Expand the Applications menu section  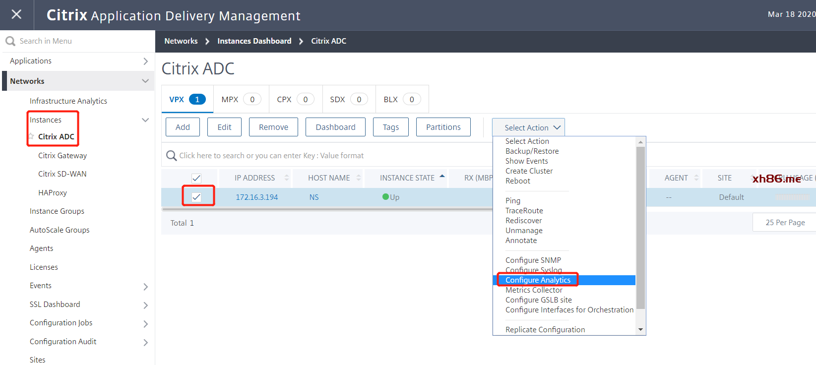145,61
